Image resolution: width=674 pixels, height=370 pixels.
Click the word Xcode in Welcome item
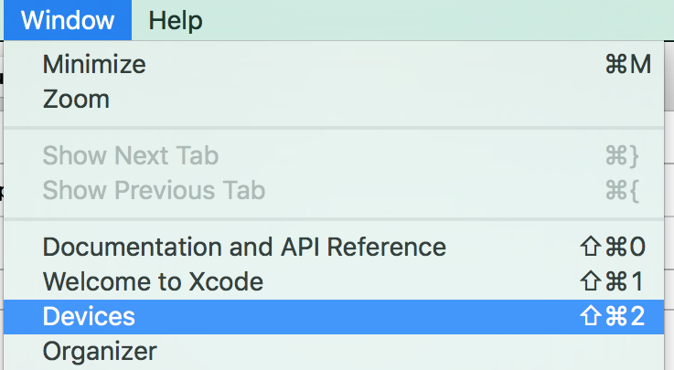(230, 281)
